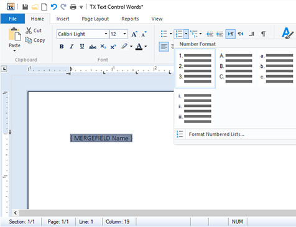This screenshot has height=227, width=296.
Task: Toggle underline formatting
Action: (82, 47)
